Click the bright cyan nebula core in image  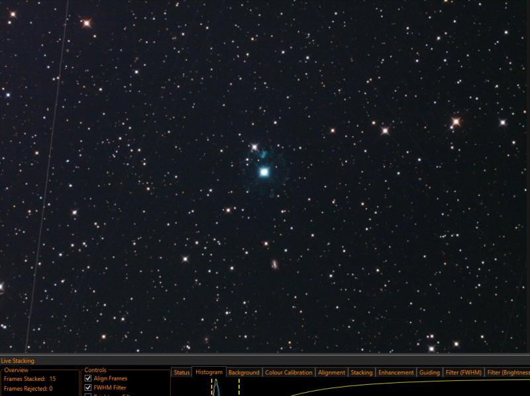pyautogui.click(x=264, y=172)
